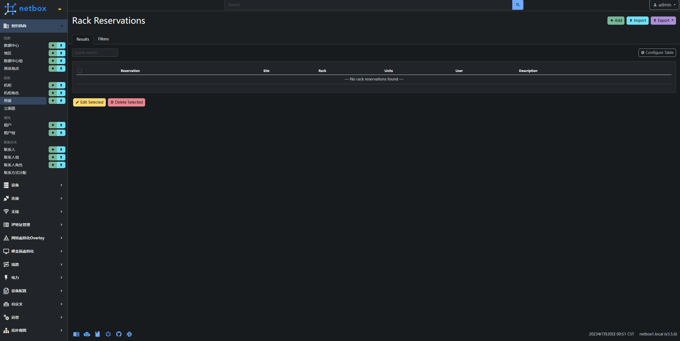The width and height of the screenshot is (680, 341).
Task: Expand the 设备 sidebar section
Action: (33, 185)
